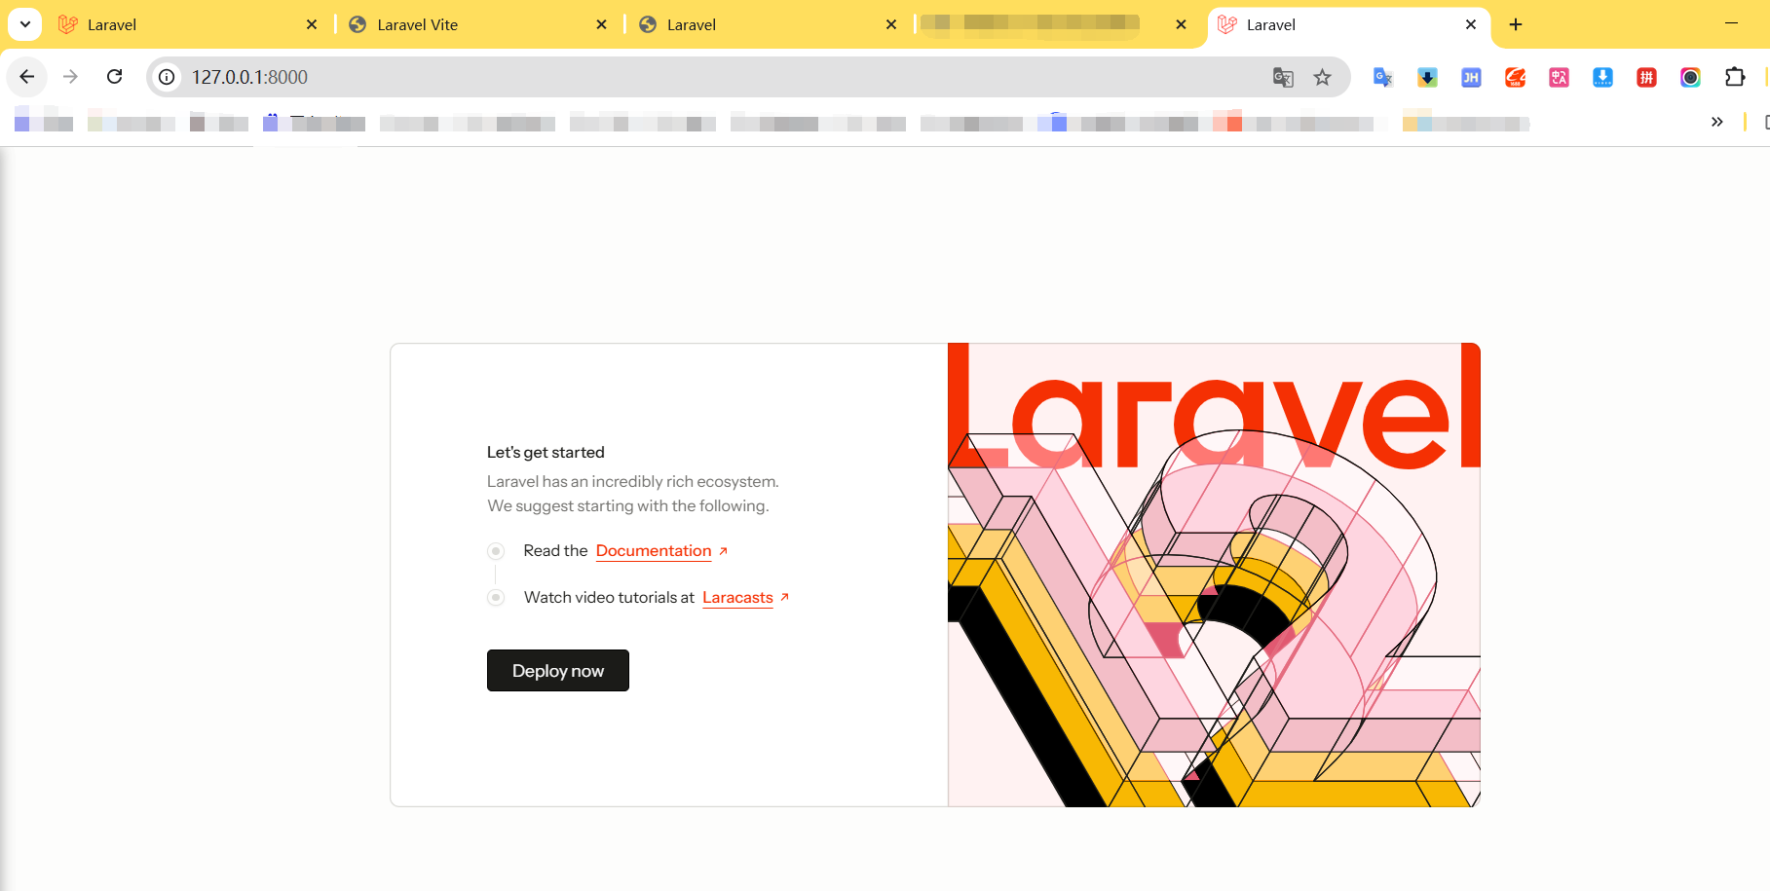Open the JH extension icon
Screen dimensions: 1770x891
pos(1471,77)
